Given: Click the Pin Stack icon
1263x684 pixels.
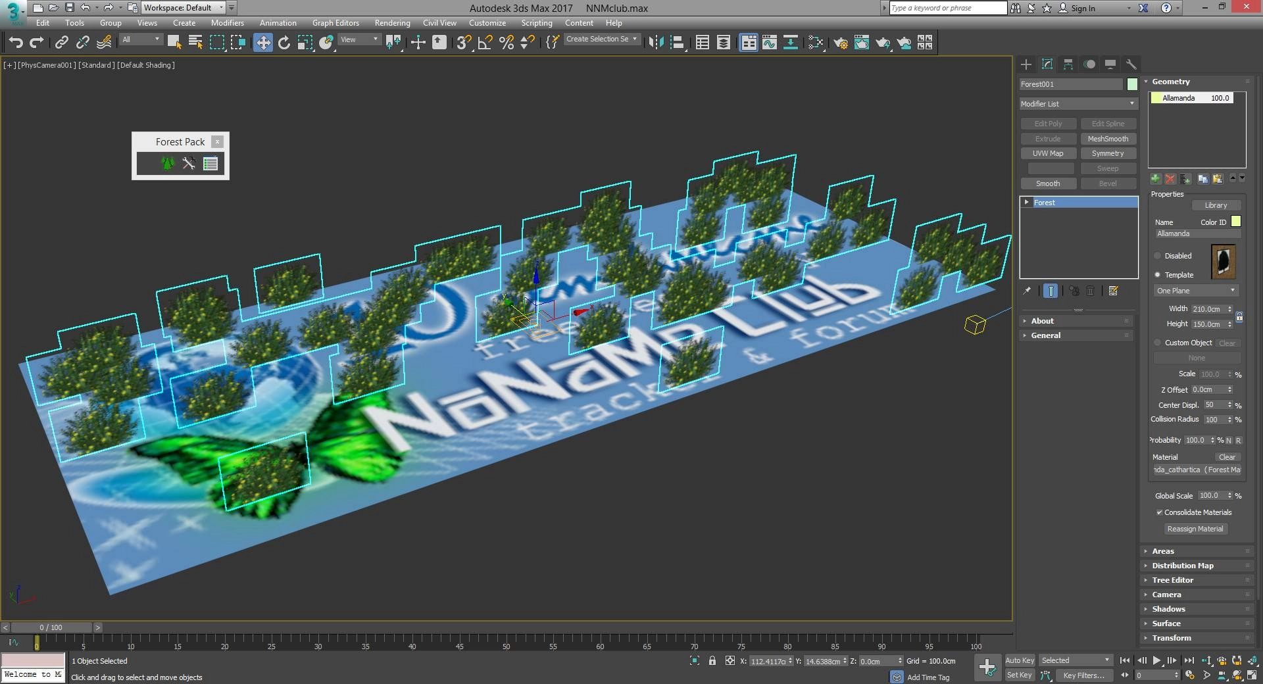Looking at the screenshot, I should click(x=1027, y=291).
